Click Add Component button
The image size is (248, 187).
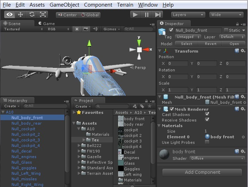[202, 172]
